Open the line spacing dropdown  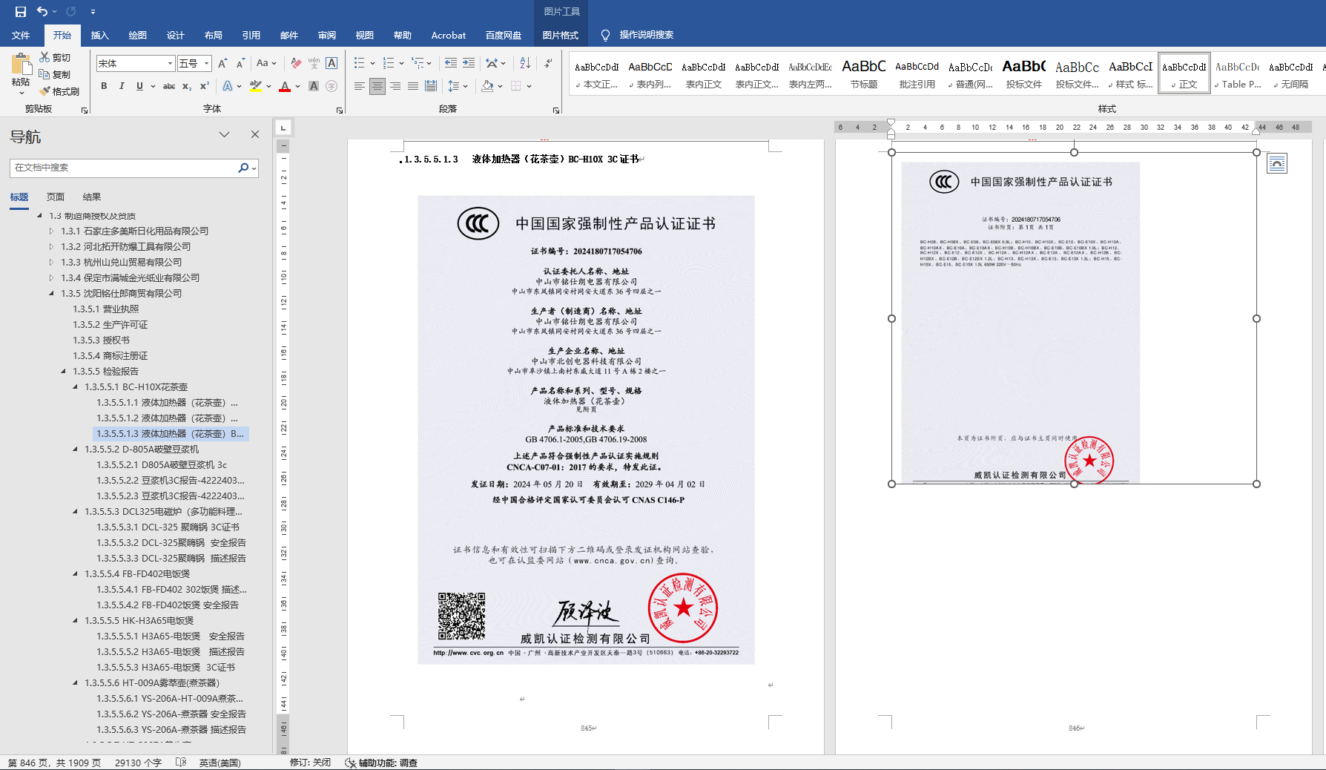(x=458, y=86)
